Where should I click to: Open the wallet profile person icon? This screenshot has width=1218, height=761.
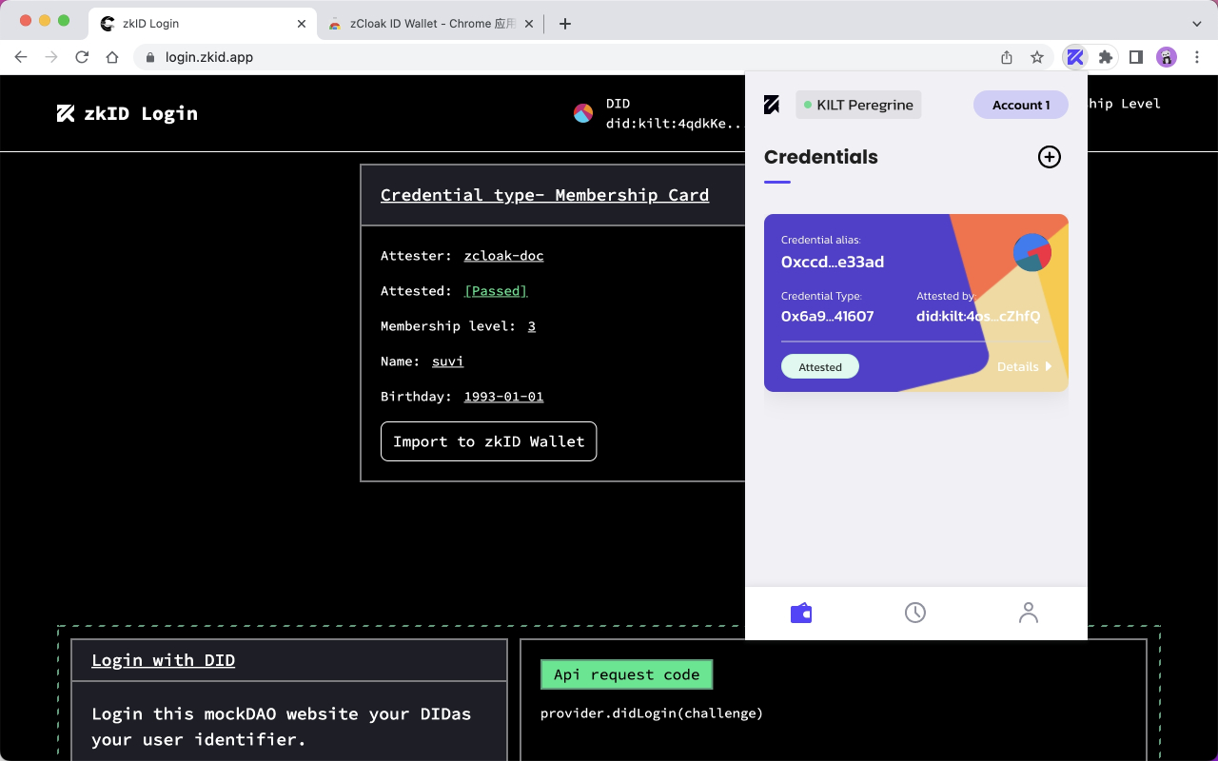(1028, 613)
